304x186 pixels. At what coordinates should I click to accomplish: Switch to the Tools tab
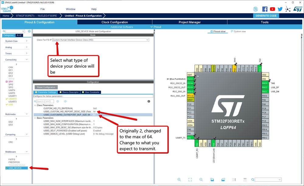tap(265, 22)
